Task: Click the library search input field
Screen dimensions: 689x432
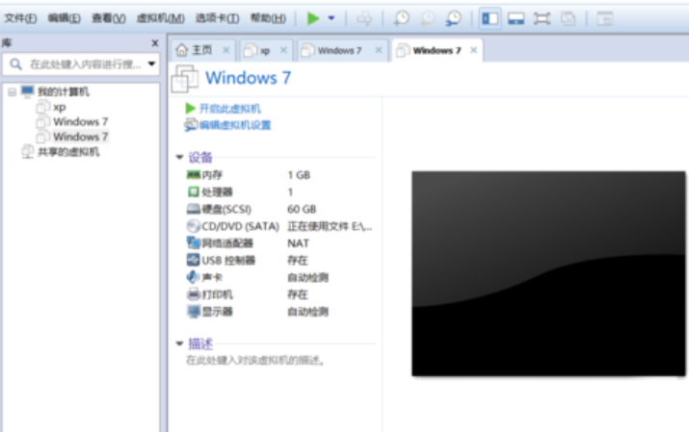Action: 81,64
